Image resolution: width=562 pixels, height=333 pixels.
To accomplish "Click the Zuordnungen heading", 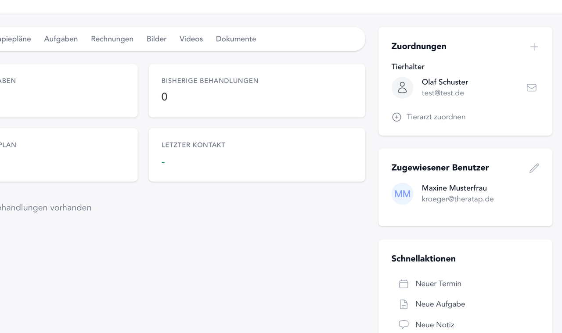I will 419,47.
